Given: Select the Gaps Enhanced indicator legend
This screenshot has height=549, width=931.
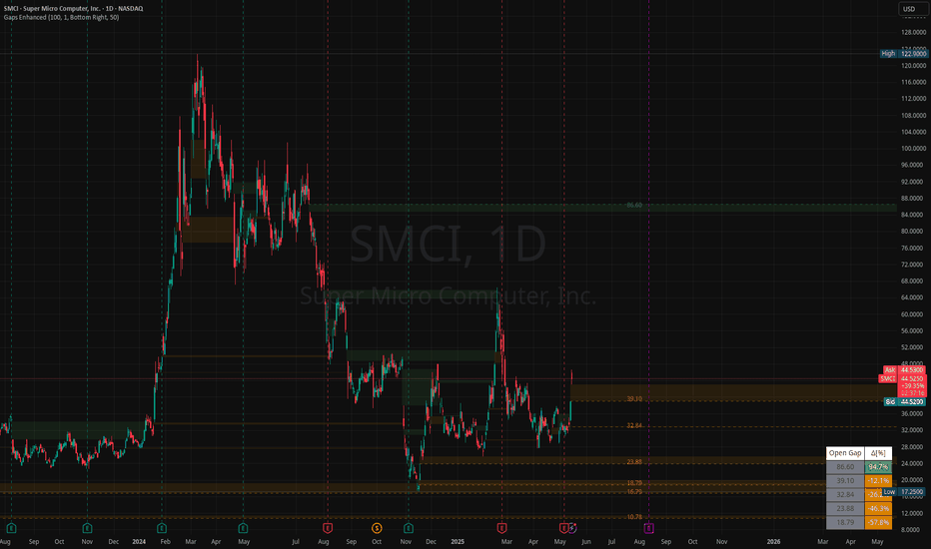Looking at the screenshot, I should point(61,17).
